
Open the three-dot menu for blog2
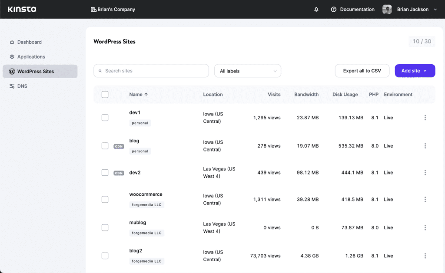425,256
